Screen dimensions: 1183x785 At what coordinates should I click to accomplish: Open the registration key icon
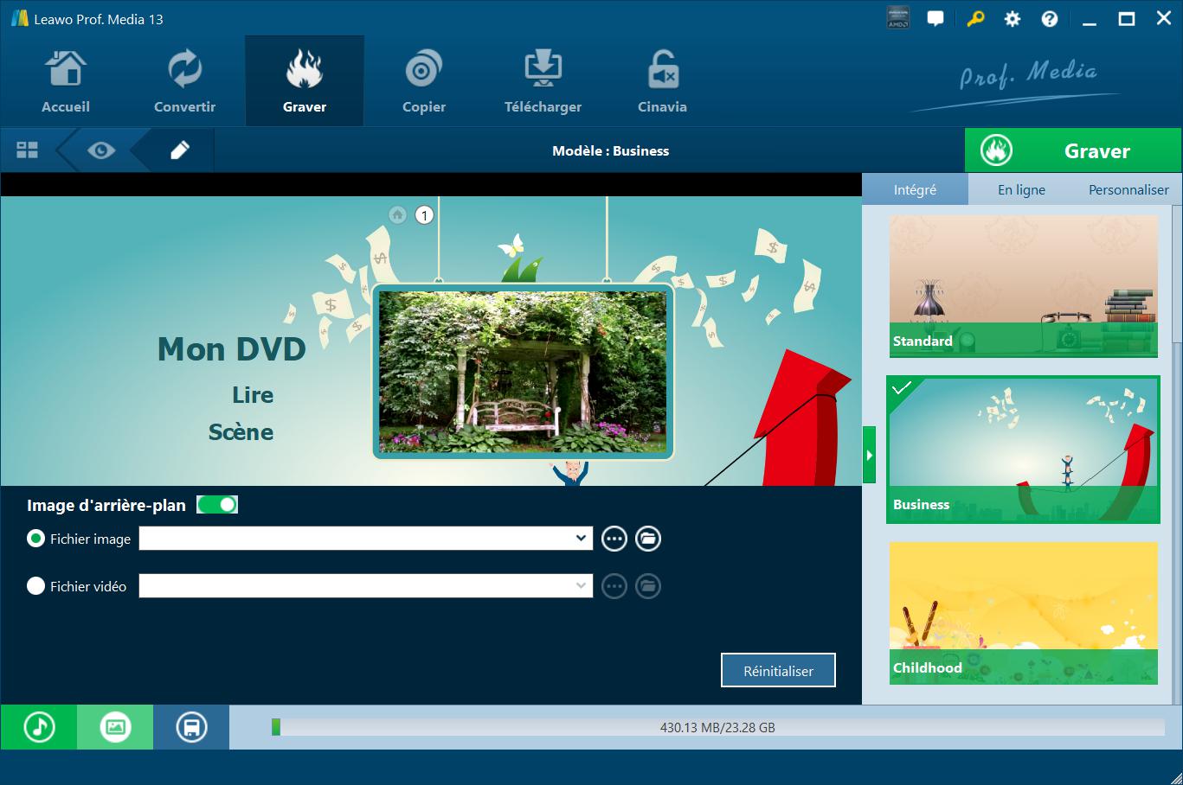pyautogui.click(x=974, y=18)
